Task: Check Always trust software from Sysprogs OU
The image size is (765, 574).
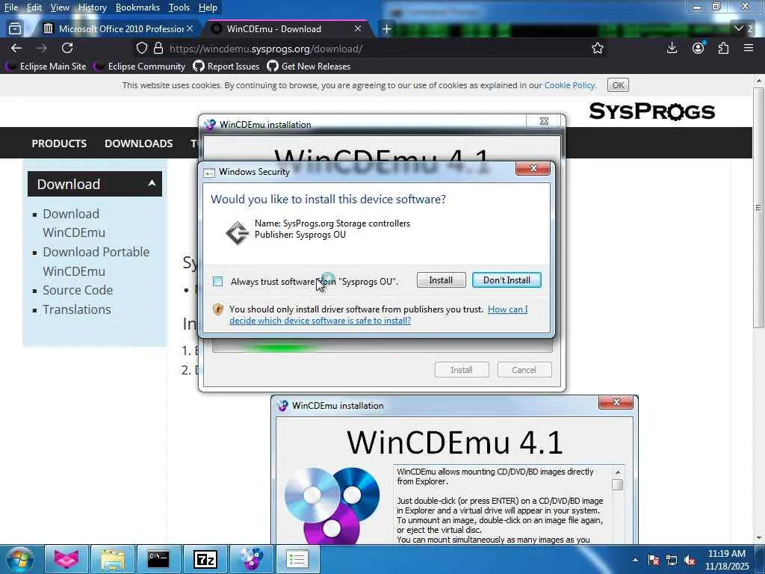Action: (218, 282)
